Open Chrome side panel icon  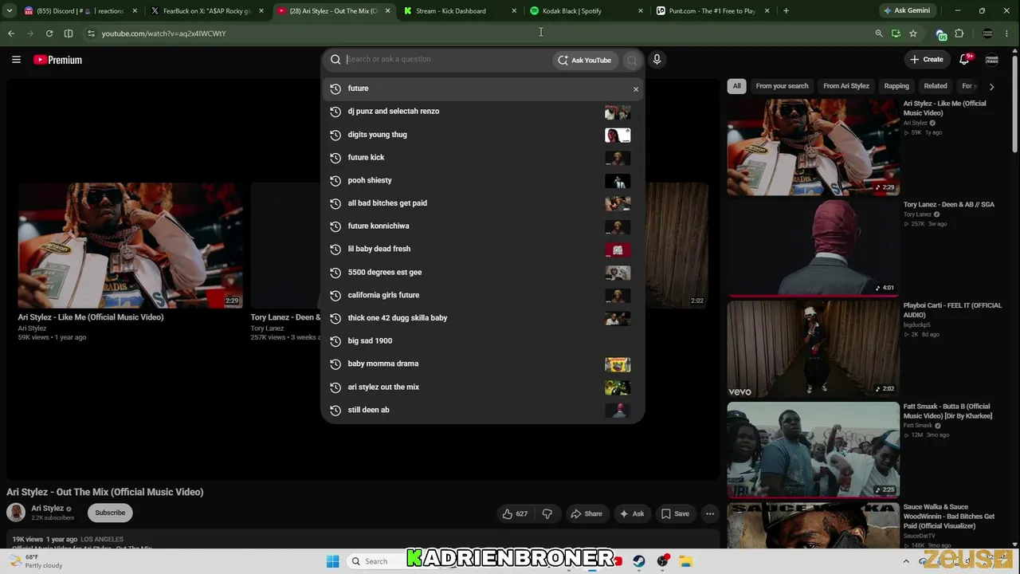(69, 33)
